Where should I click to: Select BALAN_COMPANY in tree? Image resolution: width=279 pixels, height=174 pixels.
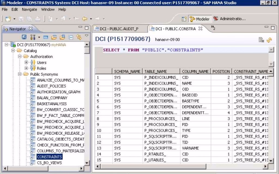click(x=52, y=98)
